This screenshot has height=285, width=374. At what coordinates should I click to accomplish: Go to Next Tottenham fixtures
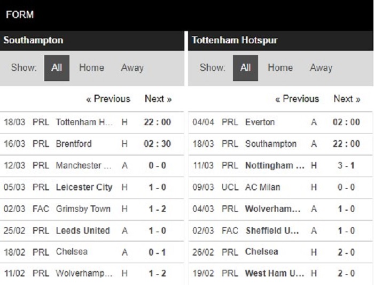347,99
